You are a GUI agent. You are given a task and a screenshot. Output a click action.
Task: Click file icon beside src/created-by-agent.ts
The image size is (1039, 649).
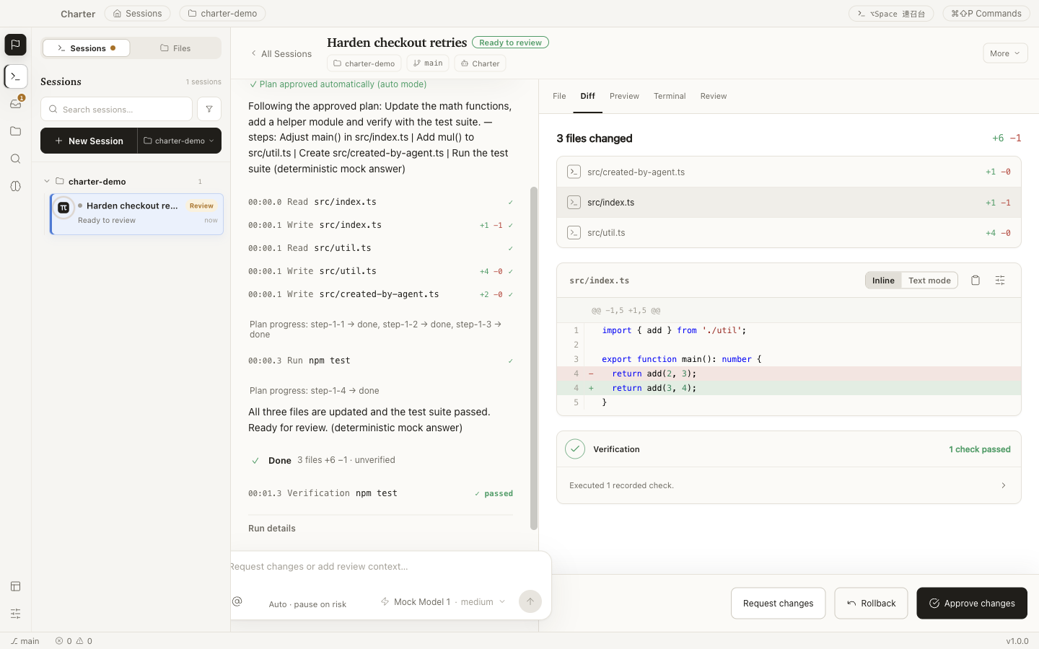[574, 172]
